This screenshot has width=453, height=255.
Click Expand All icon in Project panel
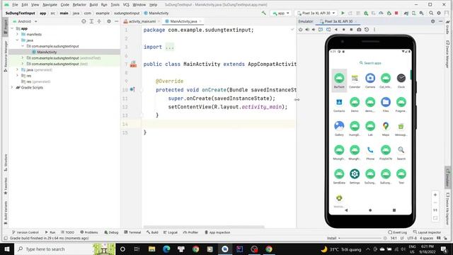[91, 21]
